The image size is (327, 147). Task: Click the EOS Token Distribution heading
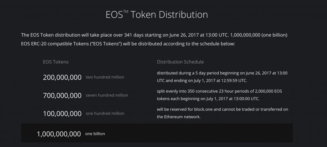pos(157,15)
